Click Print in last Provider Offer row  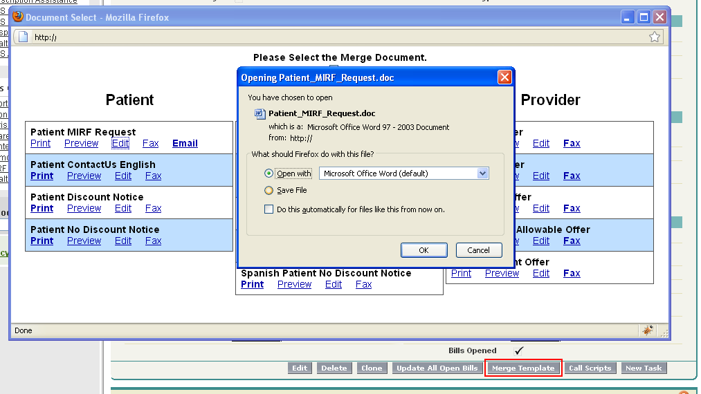pos(461,274)
